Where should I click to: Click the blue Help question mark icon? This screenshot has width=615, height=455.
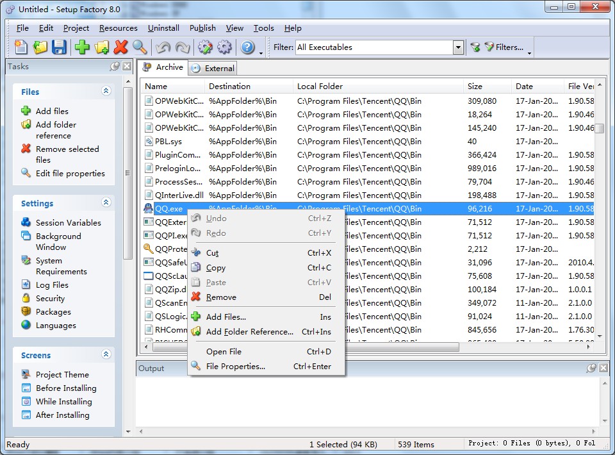point(247,47)
